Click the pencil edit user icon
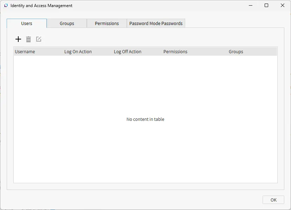This screenshot has width=291, height=210. tap(39, 39)
